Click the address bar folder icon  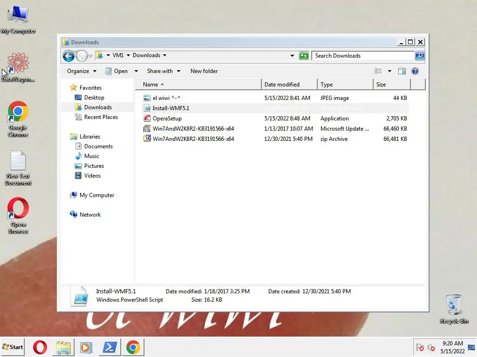click(100, 55)
